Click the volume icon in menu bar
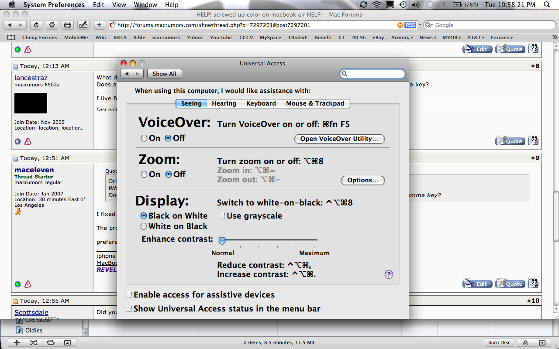Image resolution: width=559 pixels, height=349 pixels. [416, 5]
